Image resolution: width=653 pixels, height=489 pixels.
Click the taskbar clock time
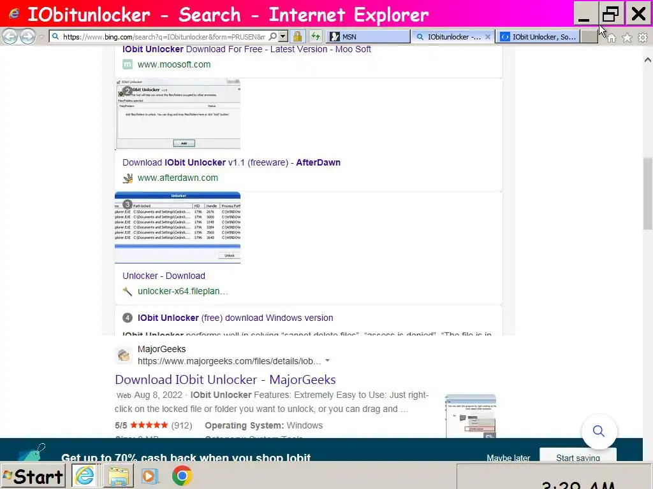pos(578,485)
